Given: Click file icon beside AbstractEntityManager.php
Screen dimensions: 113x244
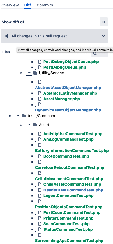Looking at the screenshot, I should [x=40, y=93].
